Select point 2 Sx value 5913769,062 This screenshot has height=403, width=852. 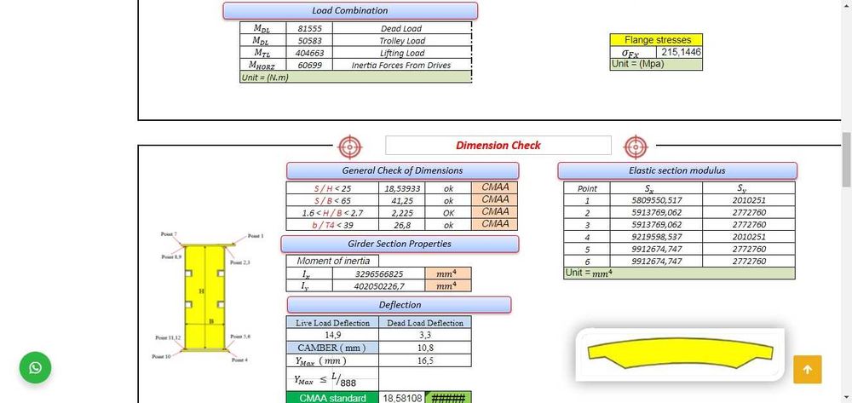click(656, 212)
